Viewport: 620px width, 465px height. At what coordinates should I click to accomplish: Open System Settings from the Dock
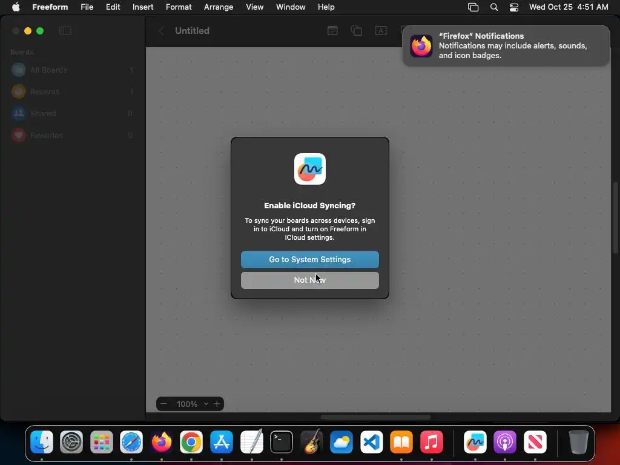coord(71,441)
